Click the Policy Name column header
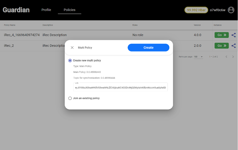Image resolution: width=238 pixels, height=150 pixels. click(x=10, y=25)
